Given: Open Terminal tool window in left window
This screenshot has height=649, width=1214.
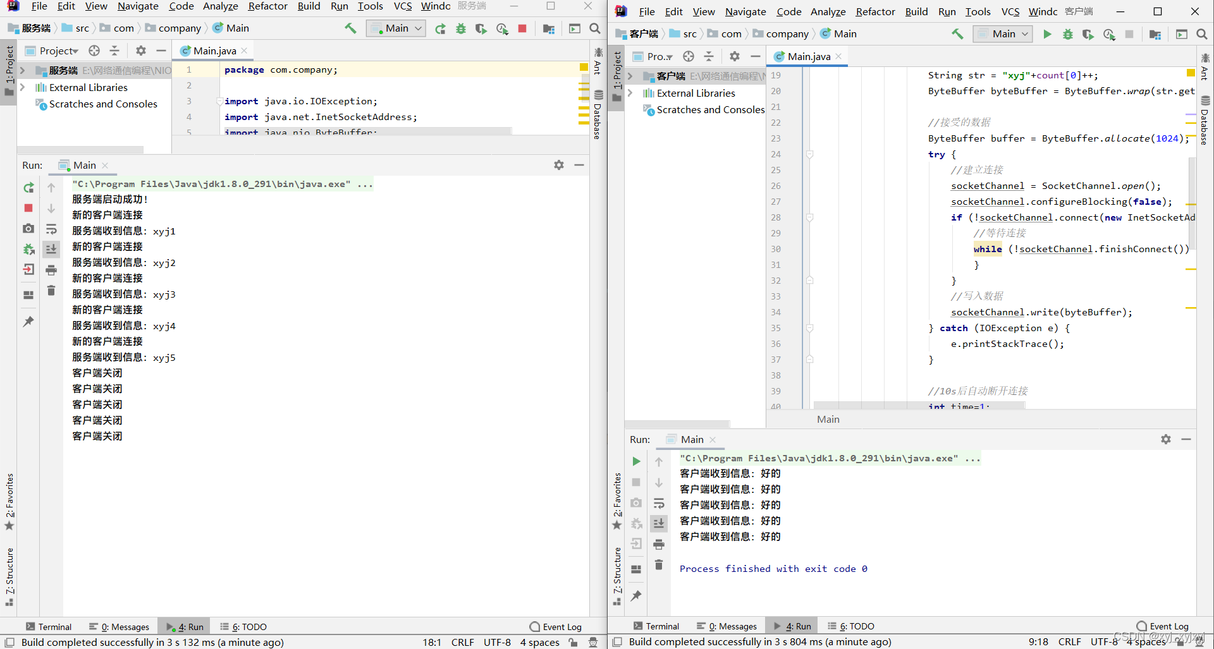Looking at the screenshot, I should click(x=49, y=627).
